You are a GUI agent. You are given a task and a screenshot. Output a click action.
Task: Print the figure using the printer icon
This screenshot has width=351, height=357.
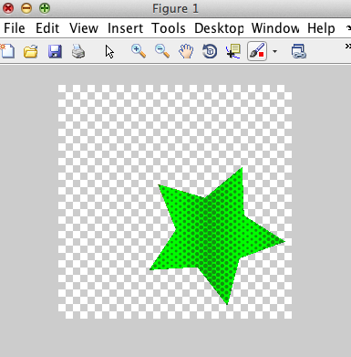click(78, 51)
